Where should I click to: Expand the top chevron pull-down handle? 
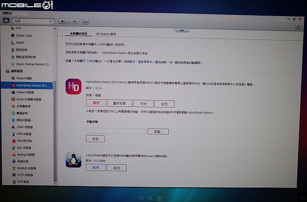pyautogui.click(x=182, y=30)
